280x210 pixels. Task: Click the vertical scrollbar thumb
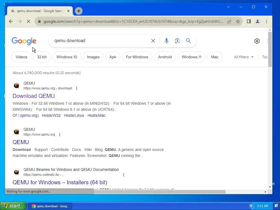pyautogui.click(x=270, y=49)
